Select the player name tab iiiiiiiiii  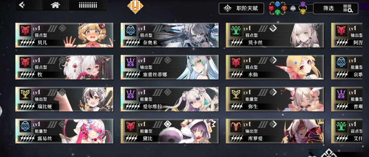tap(88, 5)
